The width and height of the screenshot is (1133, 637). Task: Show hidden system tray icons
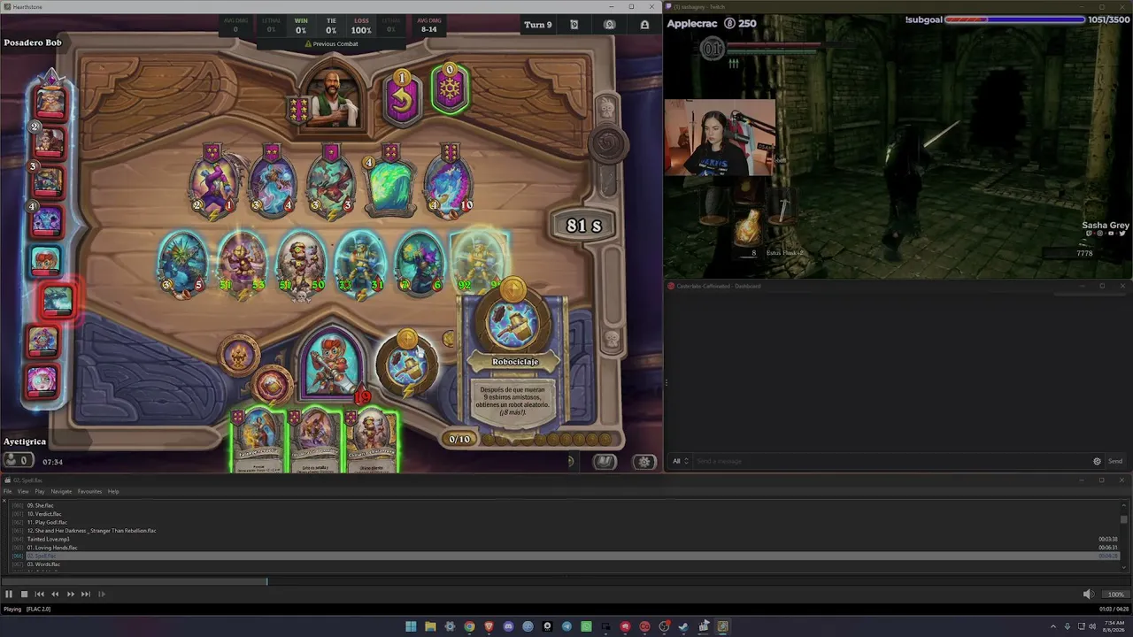(1053, 626)
